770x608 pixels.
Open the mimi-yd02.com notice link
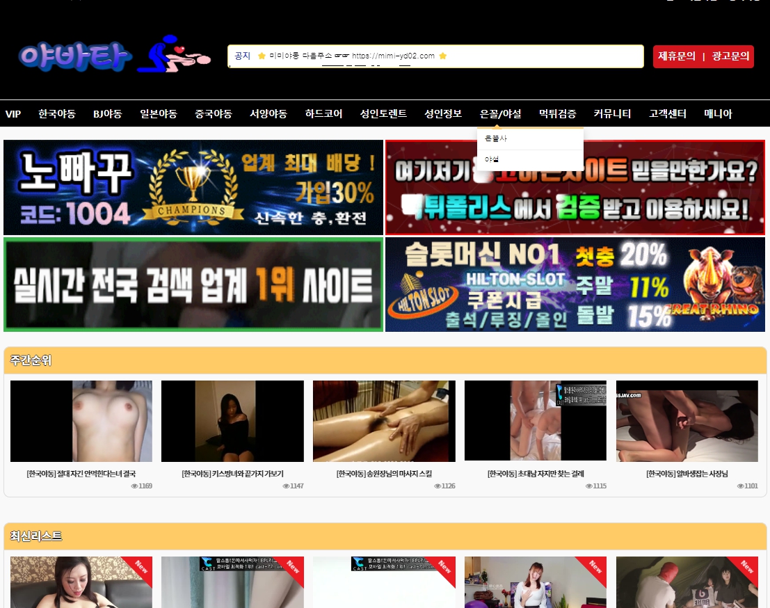393,56
